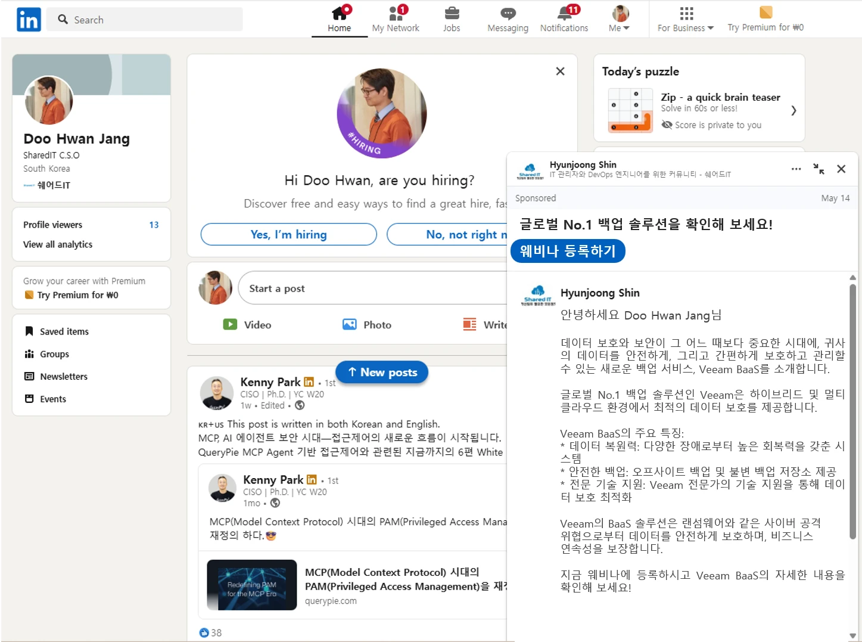Screen dimensions: 862x642
Task: Collapse the message window with minimize arrows
Action: coord(819,169)
